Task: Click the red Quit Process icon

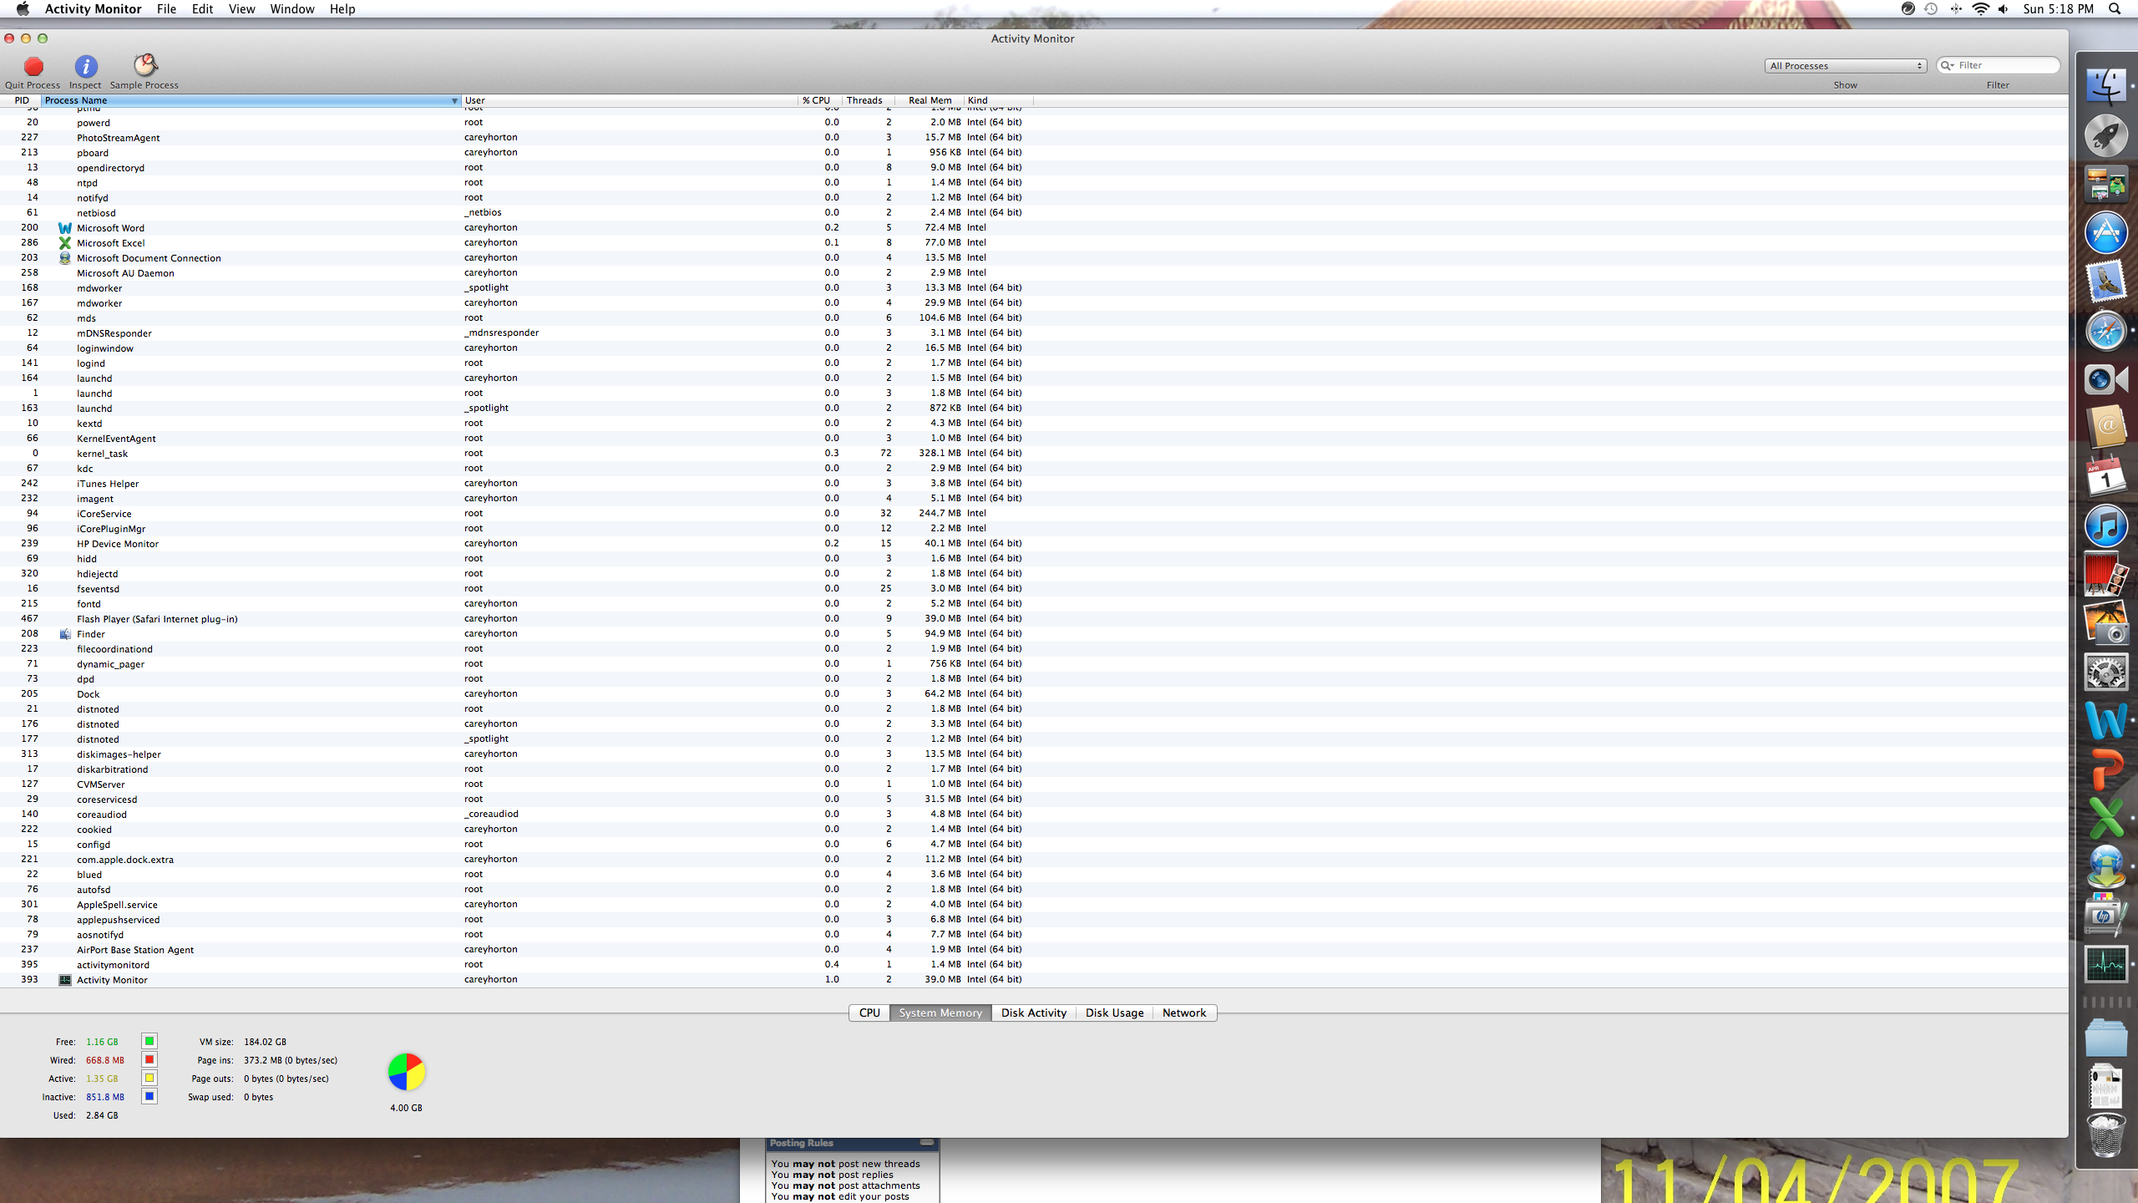Action: point(33,66)
